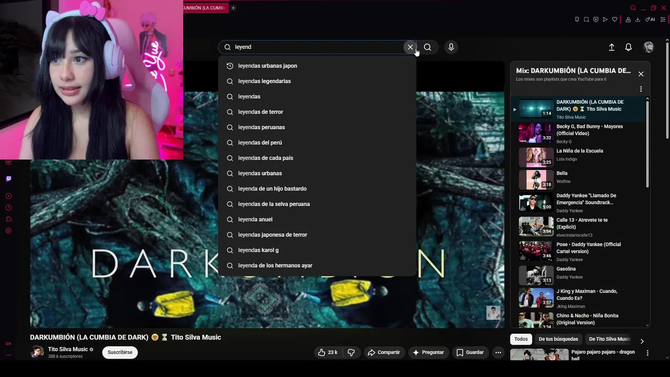The image size is (670, 377).
Task: Open browser downloads icon
Action: pyautogui.click(x=638, y=19)
